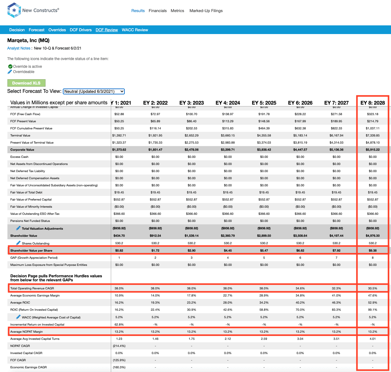Click the FCF (Free Cash Flow) row label

click(25, 114)
